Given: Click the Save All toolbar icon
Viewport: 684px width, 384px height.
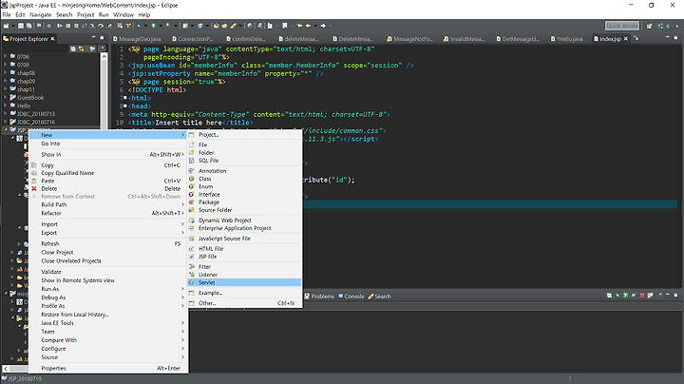Looking at the screenshot, I should [x=28, y=26].
